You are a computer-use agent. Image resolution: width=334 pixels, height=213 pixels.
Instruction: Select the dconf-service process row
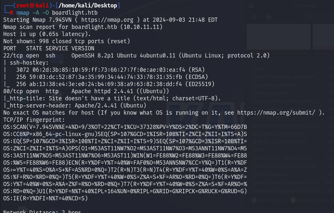(290, 118)
